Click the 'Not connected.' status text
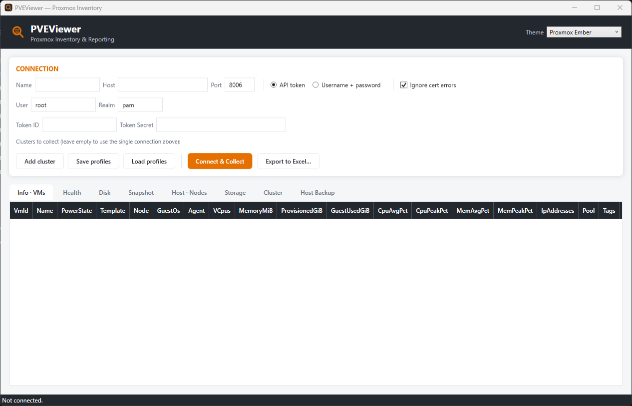Viewport: 632px width, 406px height. pyautogui.click(x=22, y=401)
